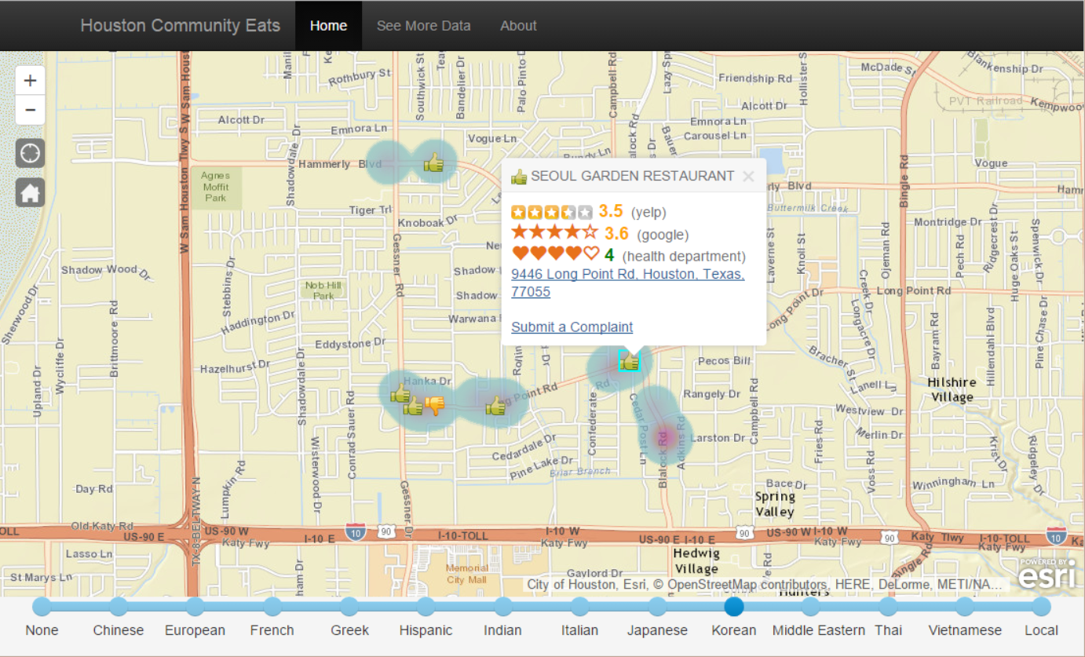Viewport: 1085px width, 657px height.
Task: Set cuisine slider to Thai
Action: [888, 606]
